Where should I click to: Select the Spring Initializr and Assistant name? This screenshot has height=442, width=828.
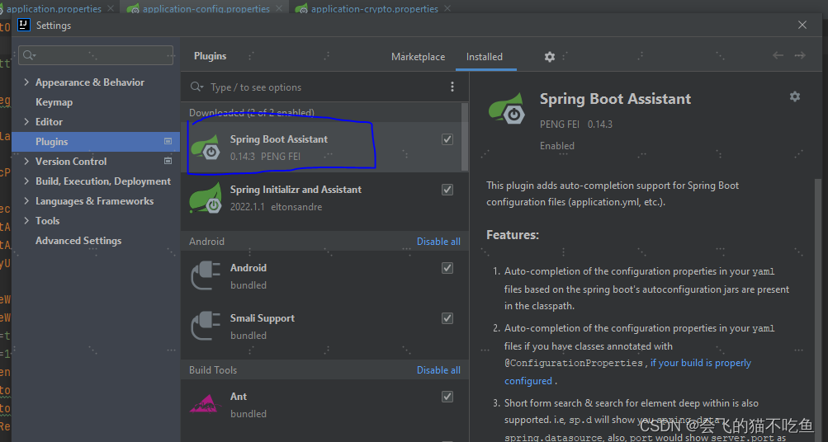coord(296,190)
